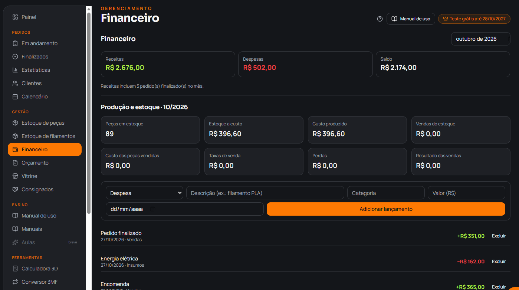Select Calendário in sidebar

45,97
